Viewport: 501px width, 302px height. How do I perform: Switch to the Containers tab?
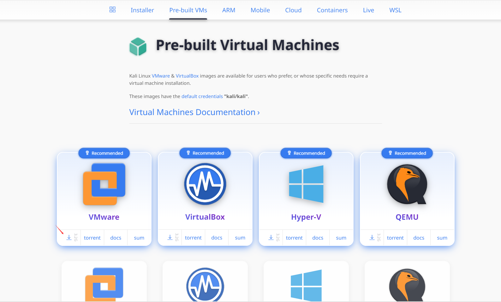[332, 10]
